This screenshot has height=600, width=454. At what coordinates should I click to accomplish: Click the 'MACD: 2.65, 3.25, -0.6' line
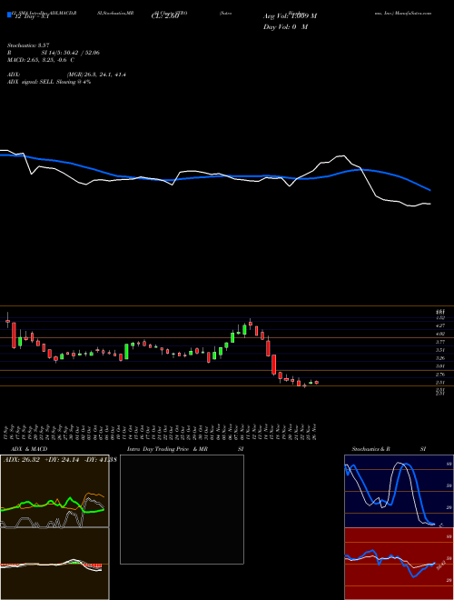pyautogui.click(x=41, y=60)
